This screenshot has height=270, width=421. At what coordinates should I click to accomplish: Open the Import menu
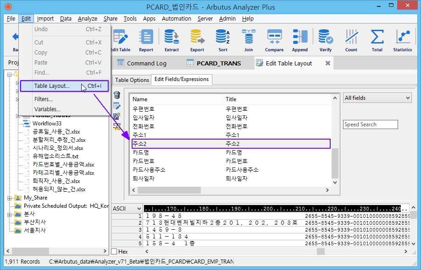point(45,18)
